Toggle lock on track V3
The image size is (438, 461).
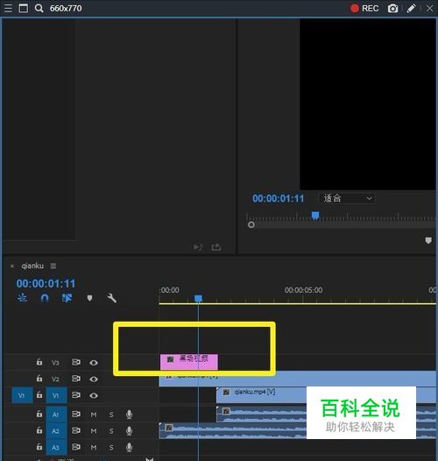tap(39, 362)
